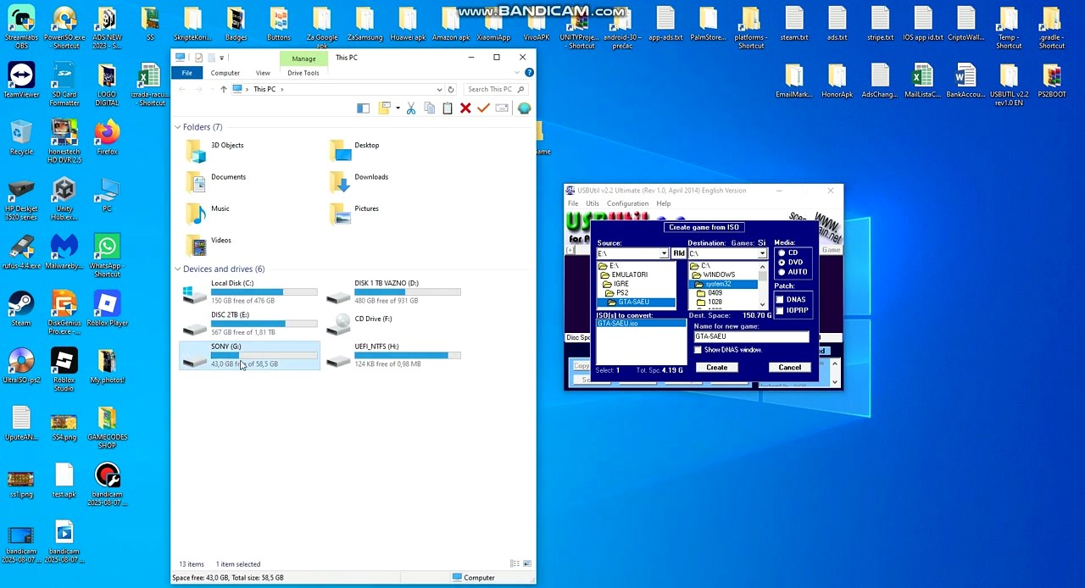The image size is (1085, 588).
Task: Click the Cancel button in USBUtil
Action: click(x=788, y=367)
